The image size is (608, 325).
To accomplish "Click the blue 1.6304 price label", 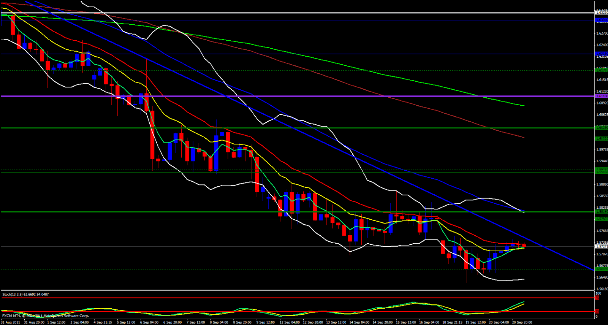I will tap(601, 20).
